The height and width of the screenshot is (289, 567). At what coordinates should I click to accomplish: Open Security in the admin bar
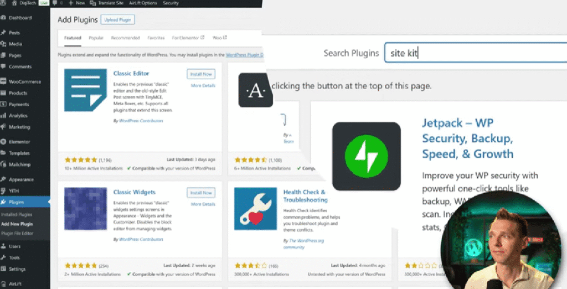coord(171,3)
